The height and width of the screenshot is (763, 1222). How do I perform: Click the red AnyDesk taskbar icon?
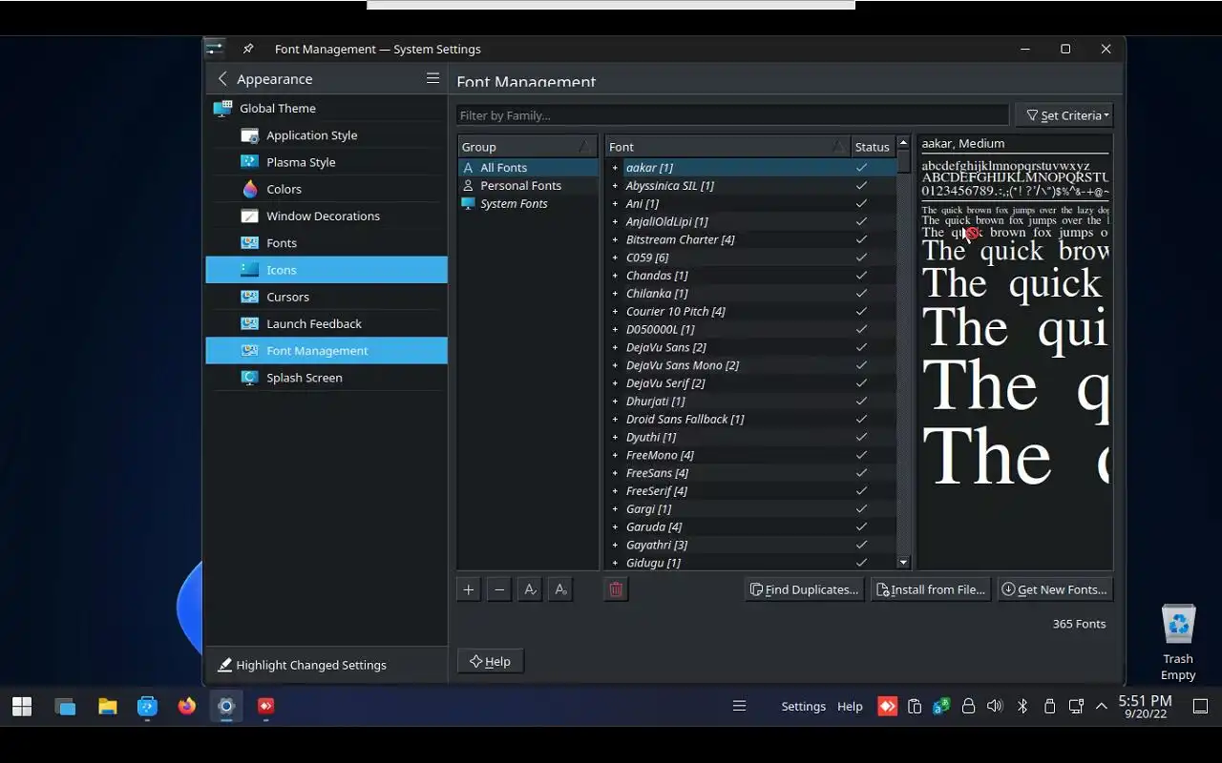coord(265,707)
